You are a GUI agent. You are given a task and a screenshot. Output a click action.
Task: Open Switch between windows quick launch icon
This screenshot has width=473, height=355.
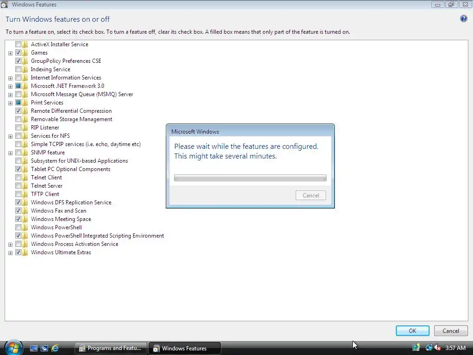pos(44,348)
